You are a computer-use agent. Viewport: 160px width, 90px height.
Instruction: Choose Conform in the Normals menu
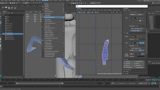47,6
